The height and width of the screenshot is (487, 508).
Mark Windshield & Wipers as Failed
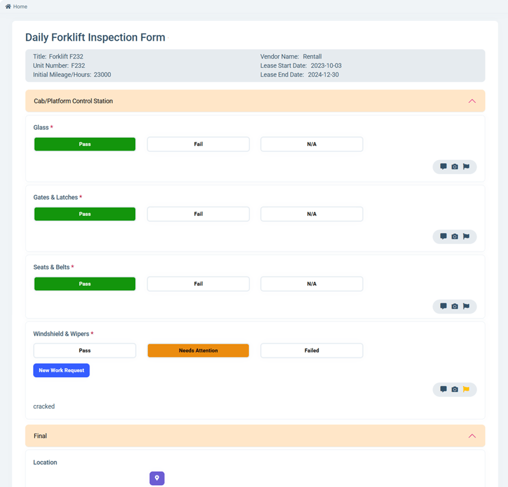tap(312, 350)
